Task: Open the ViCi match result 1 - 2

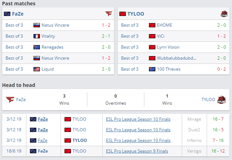Action: click(221, 36)
